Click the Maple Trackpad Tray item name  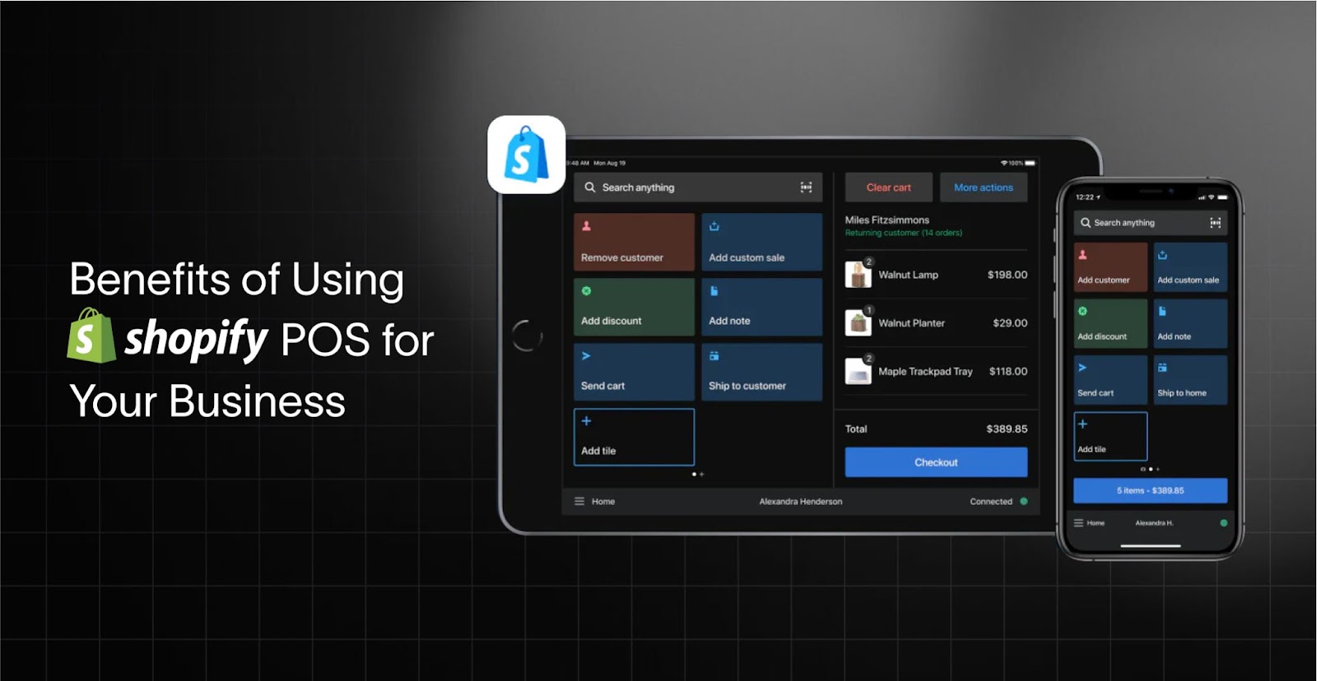point(925,372)
